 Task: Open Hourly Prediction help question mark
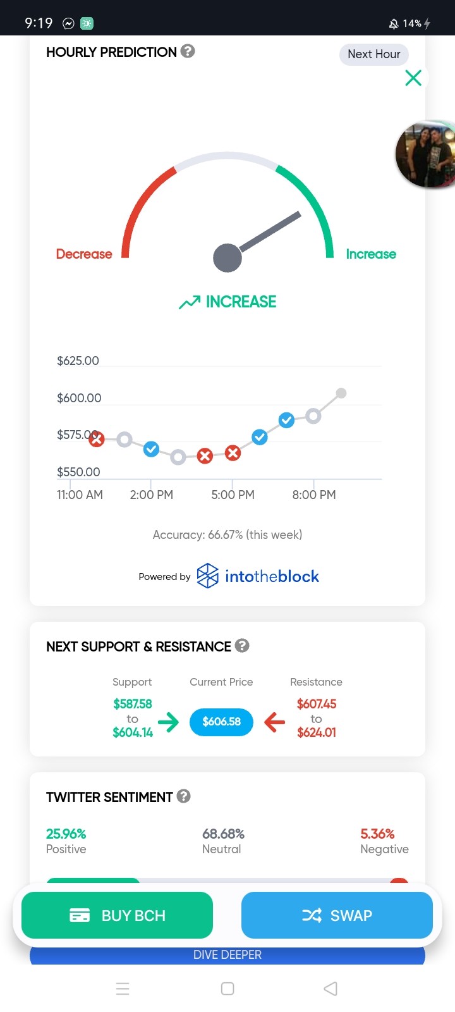[x=188, y=51]
